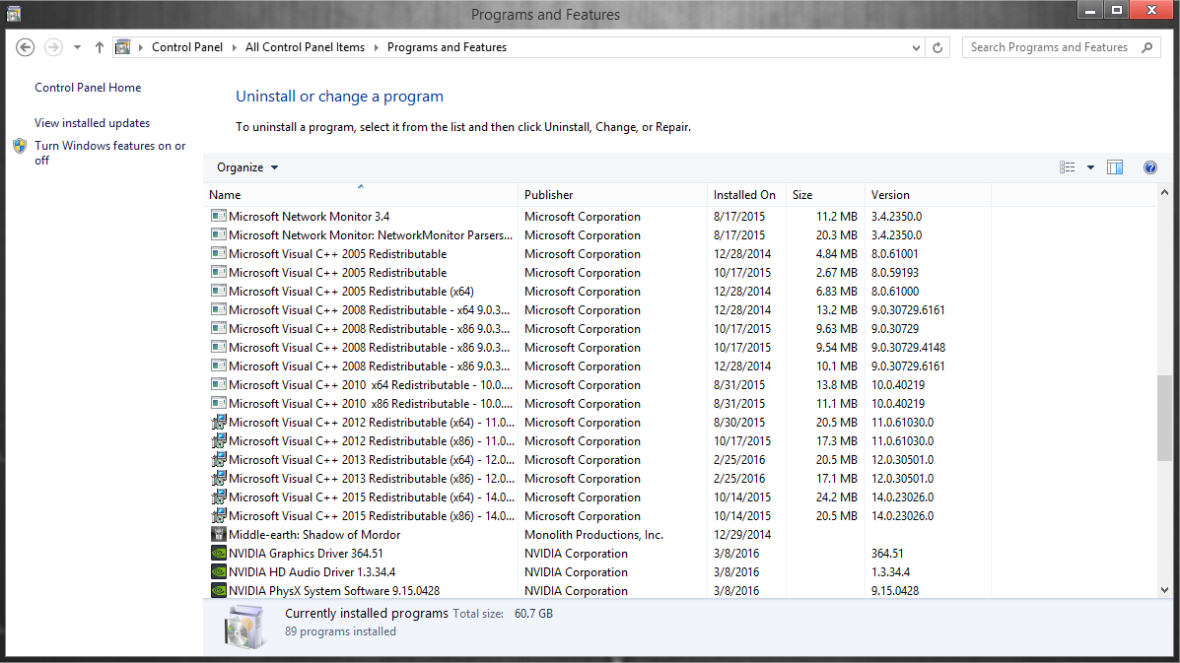
Task: Click icon of Visual C++ 2010 x64 Redistributable
Action: click(218, 384)
